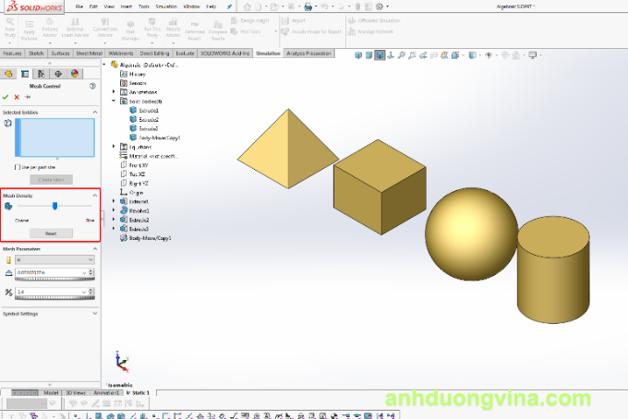Collapse the Solid Bodies folder in tree
This screenshot has width=628, height=419.
click(114, 101)
